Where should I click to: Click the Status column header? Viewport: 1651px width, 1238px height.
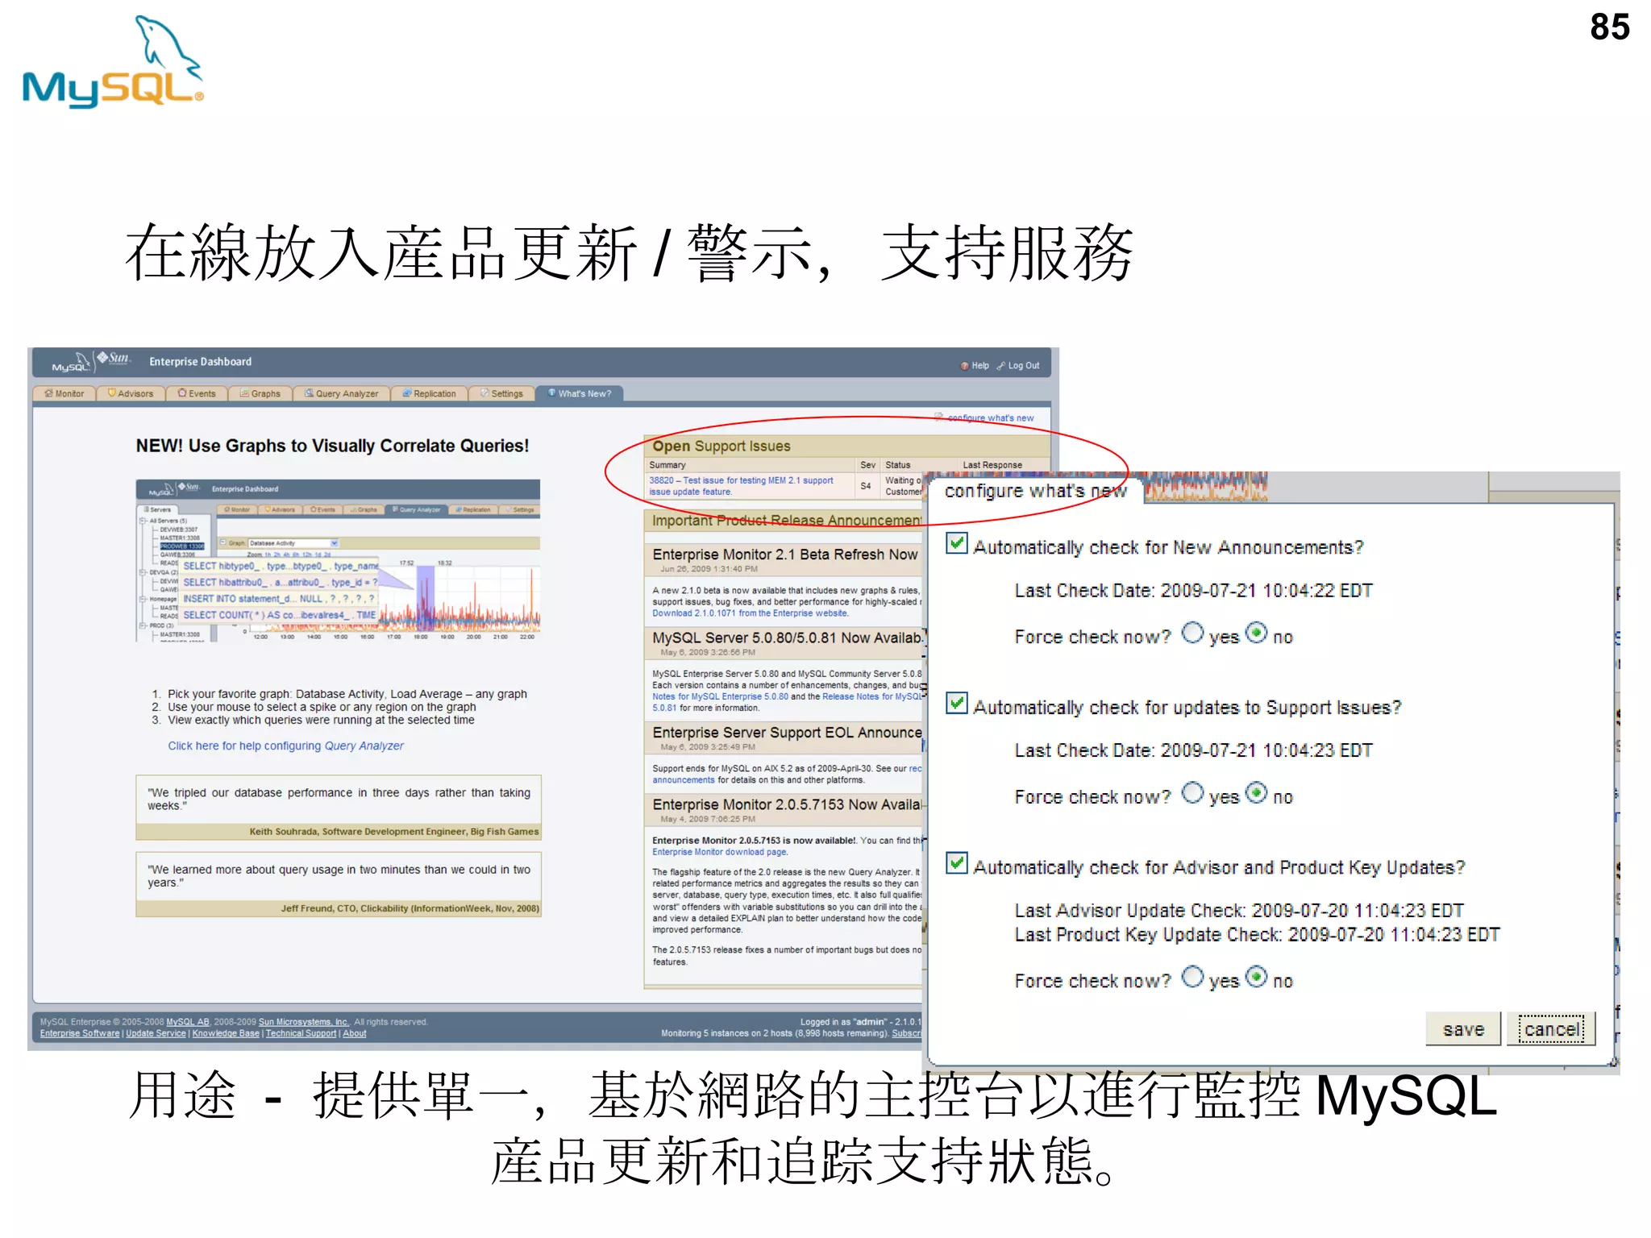pos(898,465)
